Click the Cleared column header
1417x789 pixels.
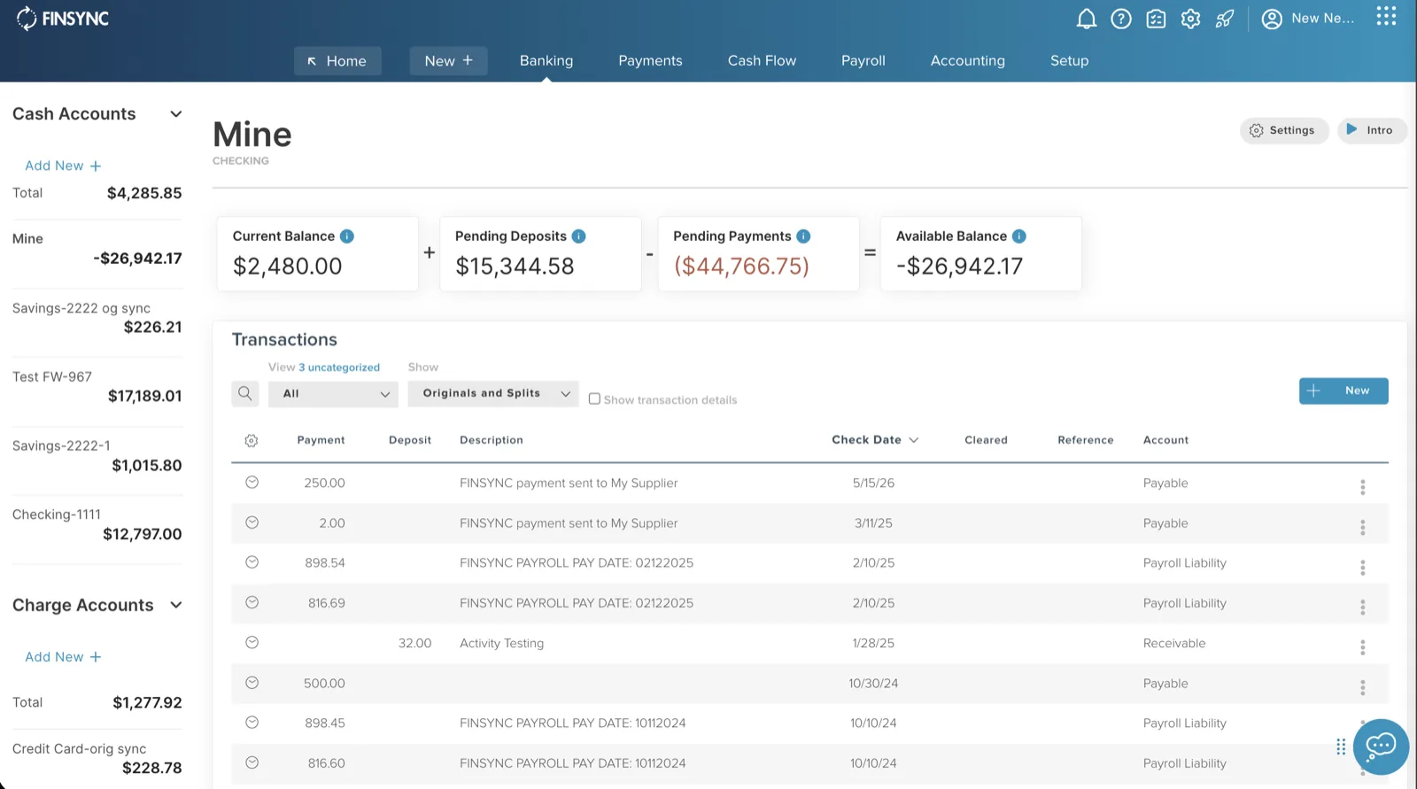986,440
